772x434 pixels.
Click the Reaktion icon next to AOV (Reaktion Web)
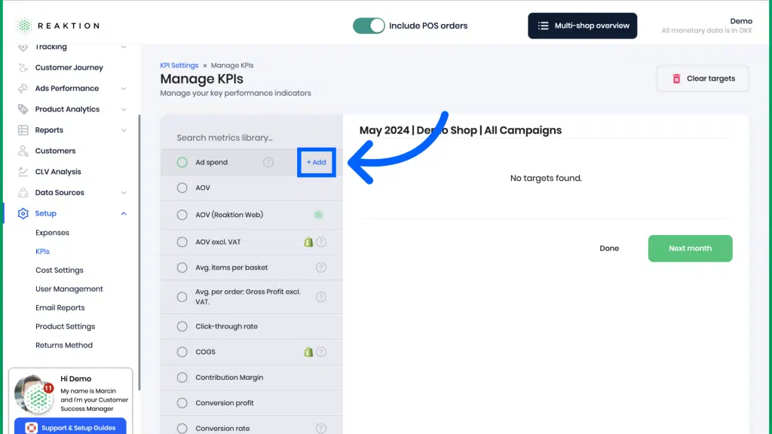click(319, 215)
